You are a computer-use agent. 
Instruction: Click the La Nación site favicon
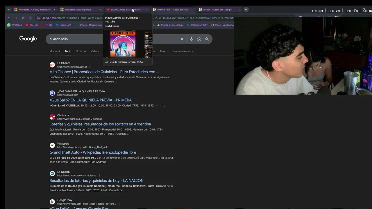pyautogui.click(x=52, y=173)
